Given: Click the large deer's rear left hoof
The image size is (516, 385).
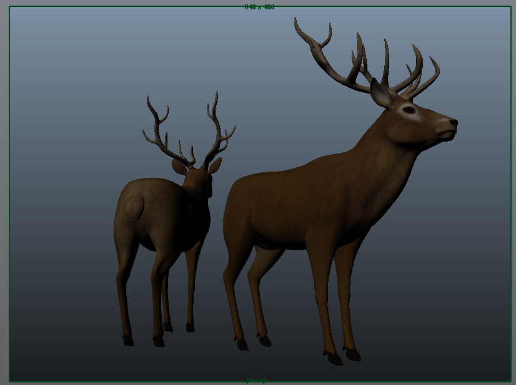Looking at the screenshot, I should [242, 344].
